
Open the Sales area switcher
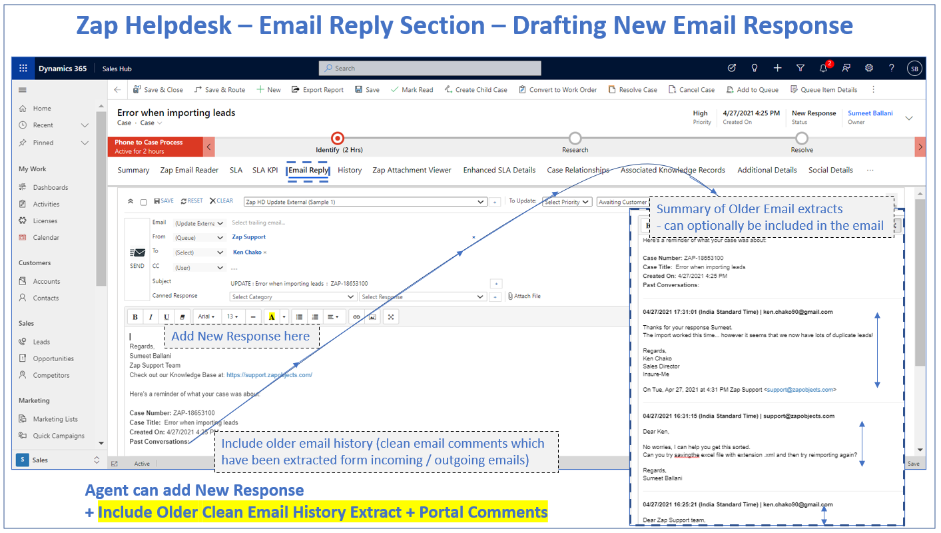[x=59, y=460]
